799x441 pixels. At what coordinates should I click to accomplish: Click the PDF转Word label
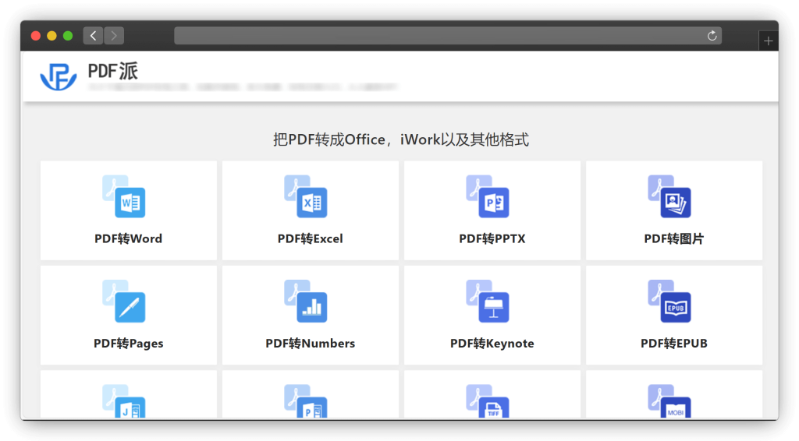point(129,238)
